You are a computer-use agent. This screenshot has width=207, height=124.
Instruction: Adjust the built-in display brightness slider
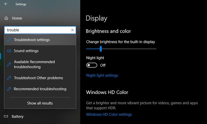(x=121, y=49)
